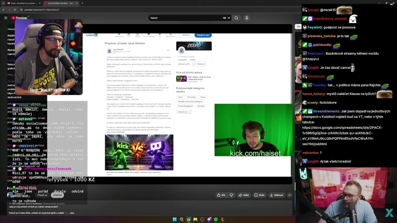The width and height of the screenshot is (397, 223).
Task: Open "Zobrazit profil" link on LinkedIn
Action: (184, 64)
